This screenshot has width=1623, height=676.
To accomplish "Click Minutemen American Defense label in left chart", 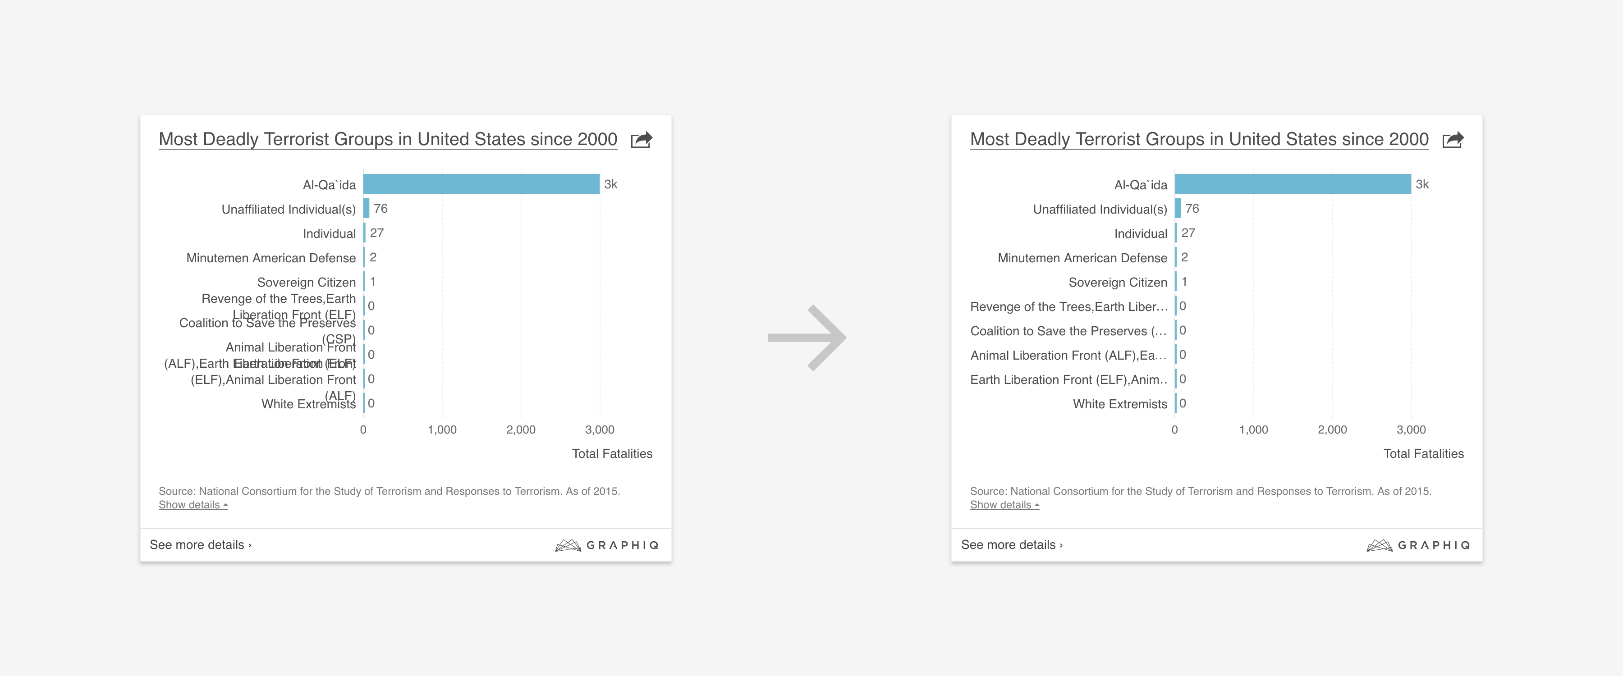I will pyautogui.click(x=271, y=258).
